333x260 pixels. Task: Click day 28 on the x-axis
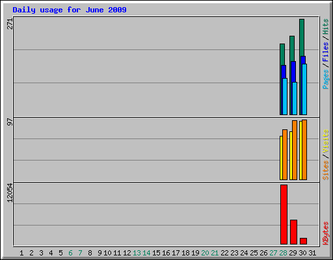[283, 253]
